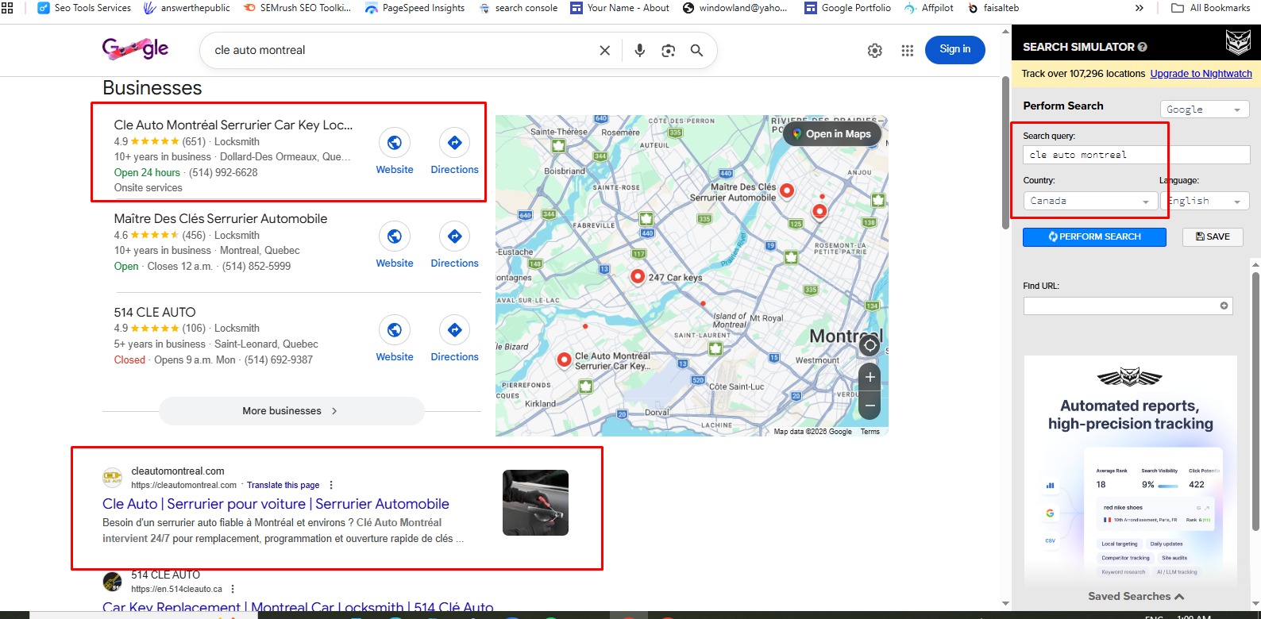1261x619 pixels.
Task: Visit website of Maître Des Clés
Action: (x=395, y=244)
